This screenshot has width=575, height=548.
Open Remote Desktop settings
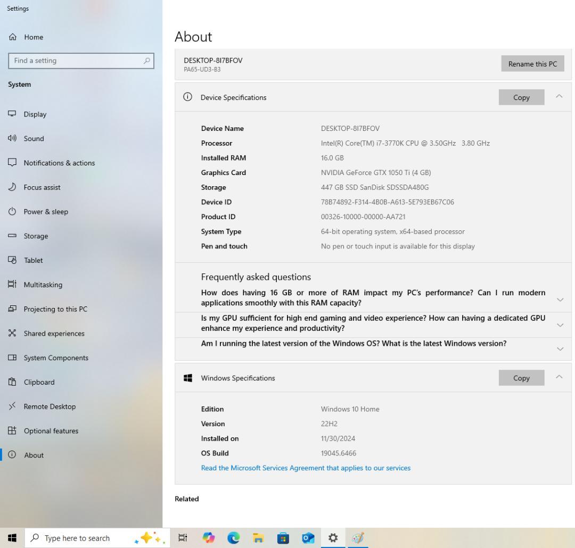[x=50, y=406]
